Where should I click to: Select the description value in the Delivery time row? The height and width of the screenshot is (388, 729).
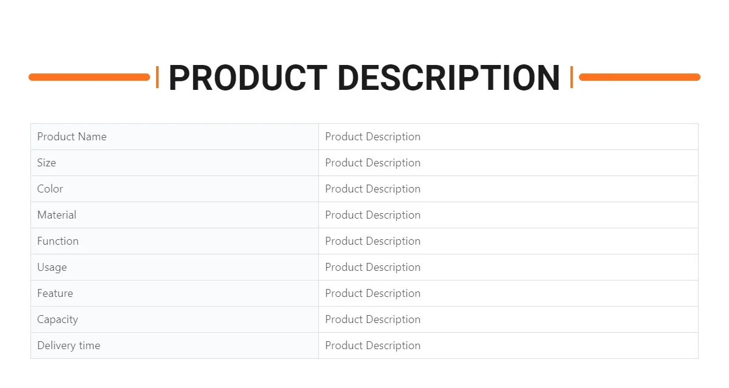[x=372, y=345]
